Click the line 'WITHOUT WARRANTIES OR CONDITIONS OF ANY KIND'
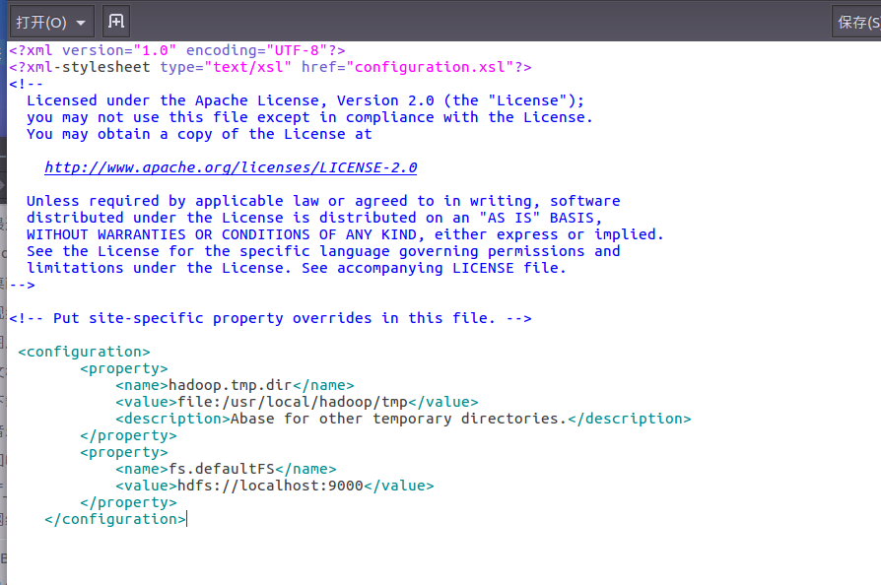This screenshot has width=881, height=585. [345, 234]
